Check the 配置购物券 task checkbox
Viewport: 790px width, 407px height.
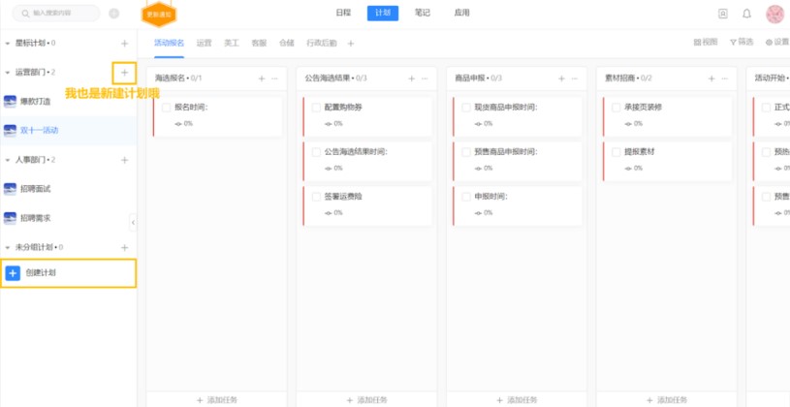[316, 108]
